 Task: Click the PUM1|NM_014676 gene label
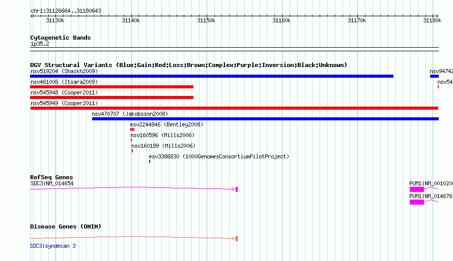coord(431,196)
